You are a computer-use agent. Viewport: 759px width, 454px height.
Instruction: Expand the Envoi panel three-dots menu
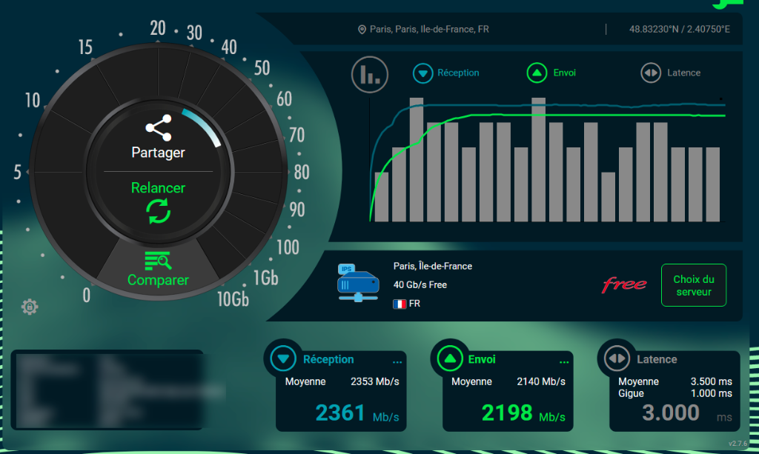(564, 361)
